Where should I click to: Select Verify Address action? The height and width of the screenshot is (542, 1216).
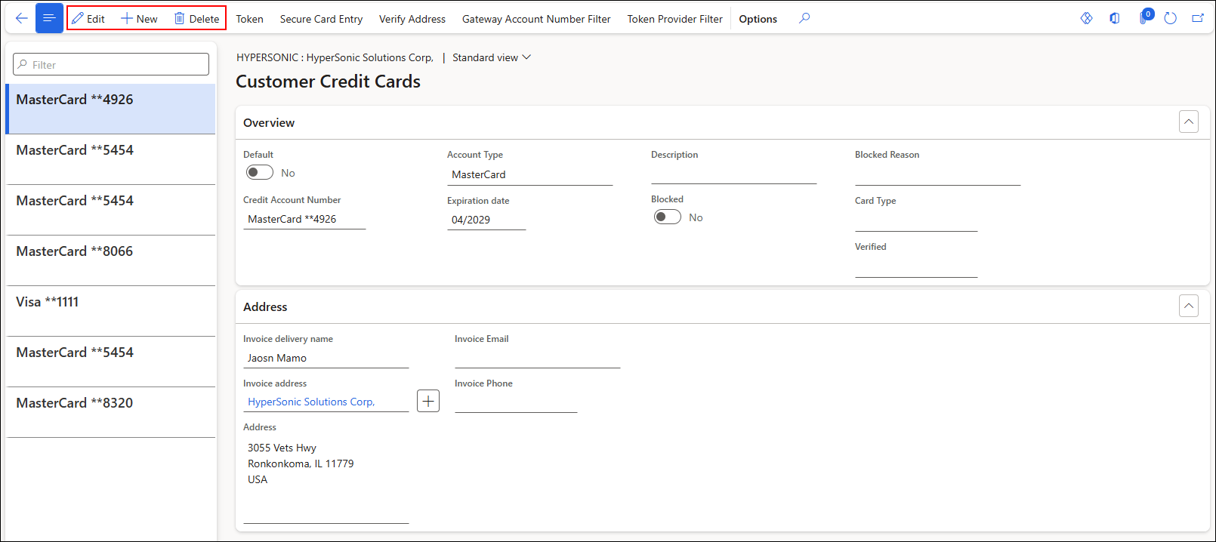[412, 19]
